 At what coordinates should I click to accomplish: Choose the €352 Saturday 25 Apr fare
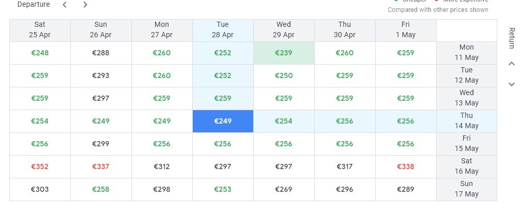pos(40,166)
